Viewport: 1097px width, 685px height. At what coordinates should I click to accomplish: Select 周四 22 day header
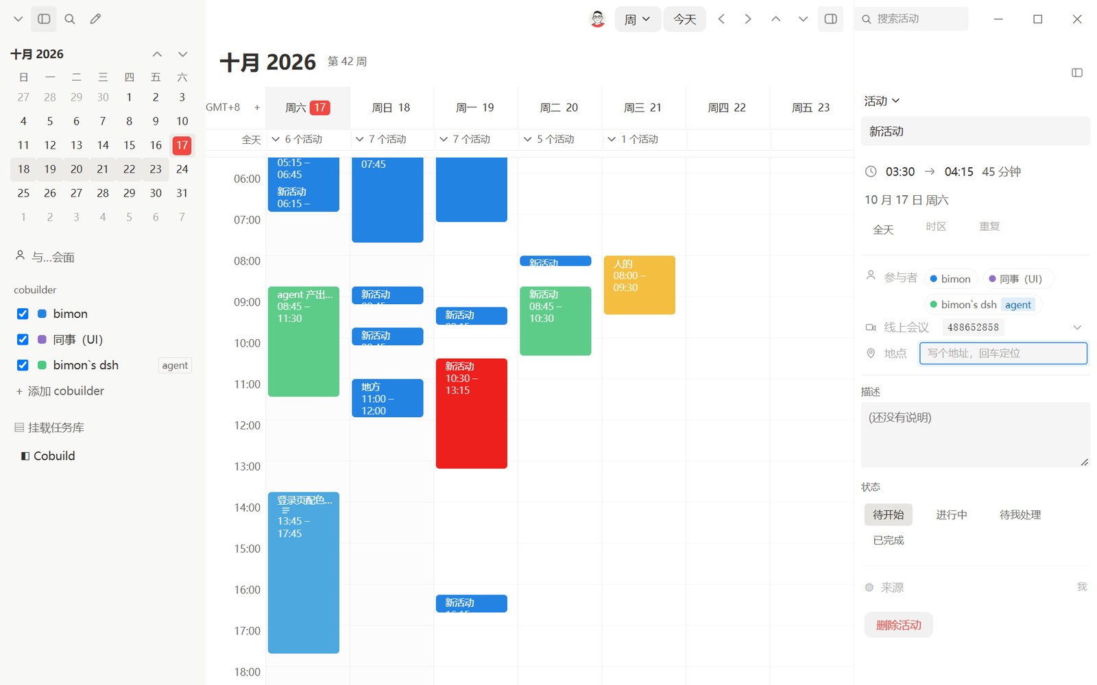pos(727,108)
